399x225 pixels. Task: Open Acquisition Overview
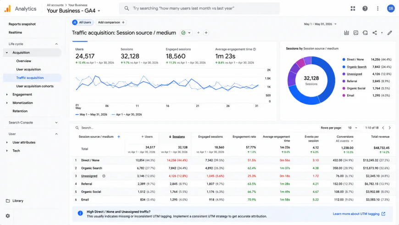click(24, 61)
